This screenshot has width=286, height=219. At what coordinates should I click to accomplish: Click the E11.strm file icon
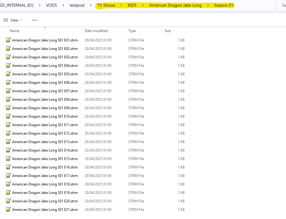pos(8,125)
